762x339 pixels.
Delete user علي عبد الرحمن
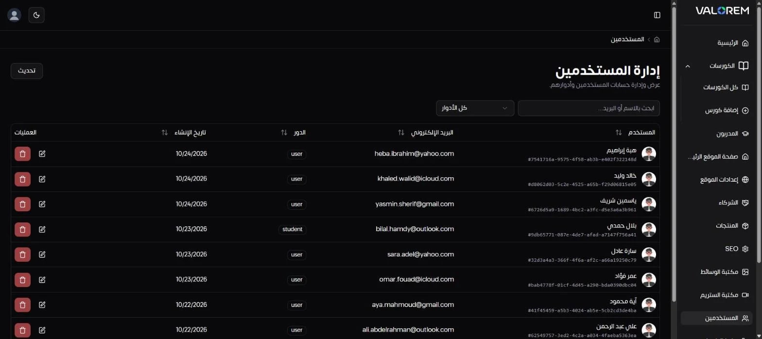click(x=22, y=330)
